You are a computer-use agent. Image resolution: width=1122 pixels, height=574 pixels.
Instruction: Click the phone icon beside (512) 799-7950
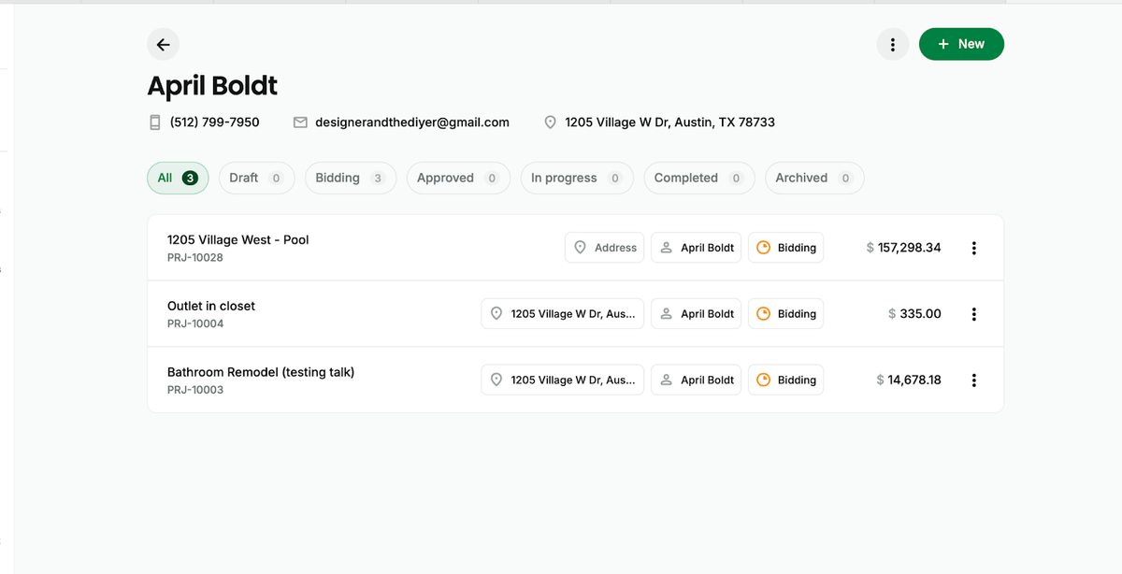[x=156, y=122]
